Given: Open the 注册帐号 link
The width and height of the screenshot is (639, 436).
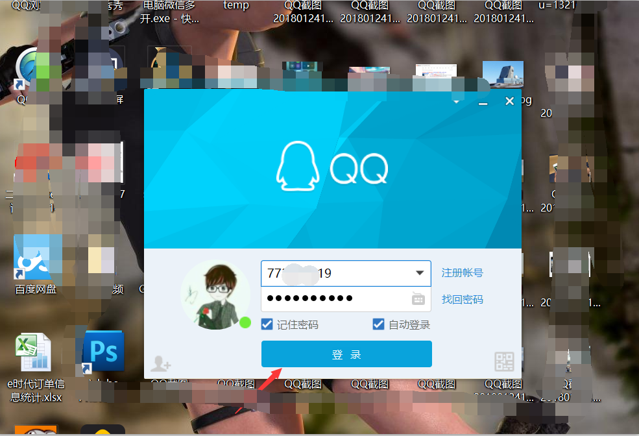Looking at the screenshot, I should click(462, 272).
